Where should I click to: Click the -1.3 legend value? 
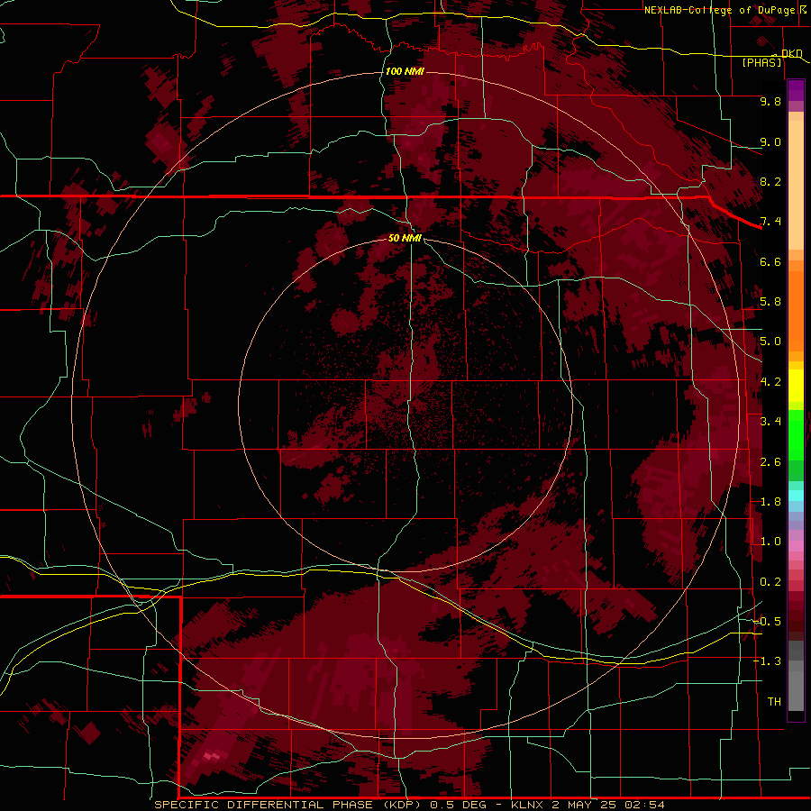tap(767, 661)
